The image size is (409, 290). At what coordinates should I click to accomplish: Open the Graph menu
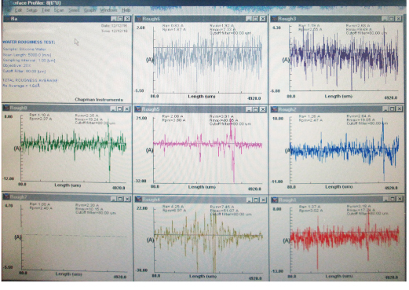tap(89, 10)
